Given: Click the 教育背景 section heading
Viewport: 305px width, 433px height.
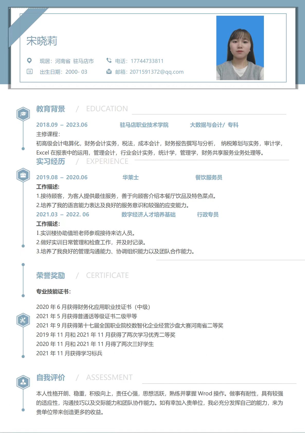Looking at the screenshot, I should coord(51,109).
